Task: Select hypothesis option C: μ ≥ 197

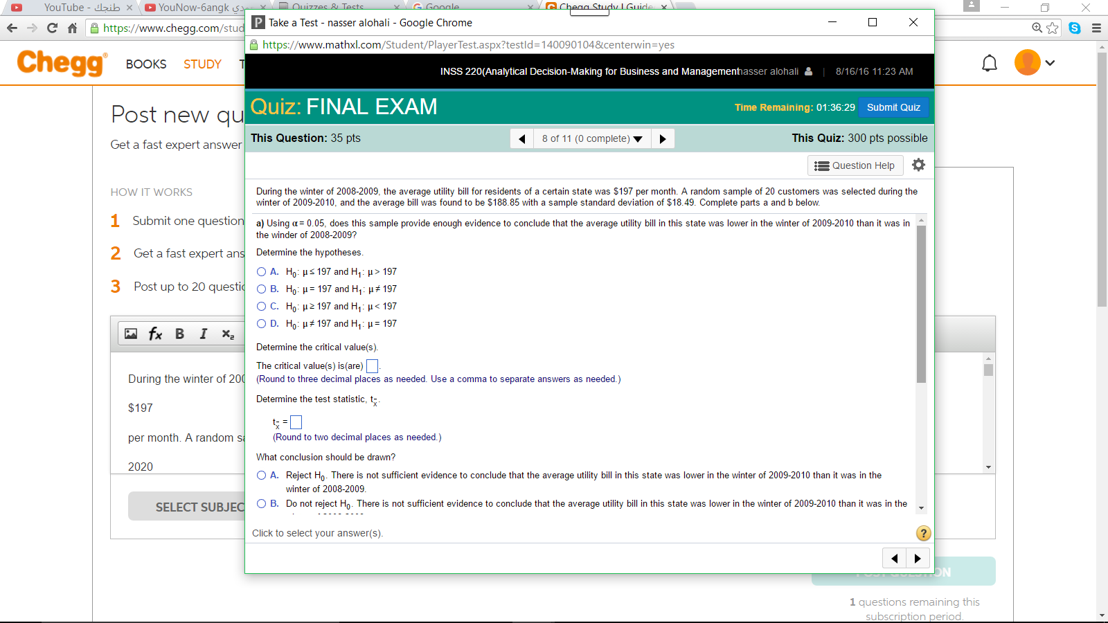Action: [x=261, y=306]
